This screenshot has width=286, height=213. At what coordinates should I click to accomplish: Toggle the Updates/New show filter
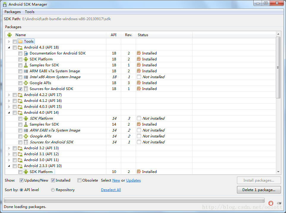pos(21,180)
